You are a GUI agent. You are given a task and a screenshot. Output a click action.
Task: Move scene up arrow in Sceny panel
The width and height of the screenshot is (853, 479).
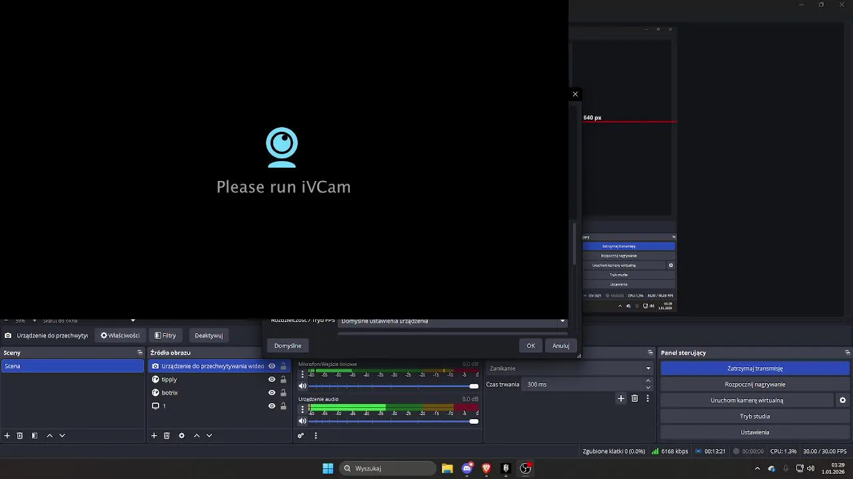(x=49, y=436)
